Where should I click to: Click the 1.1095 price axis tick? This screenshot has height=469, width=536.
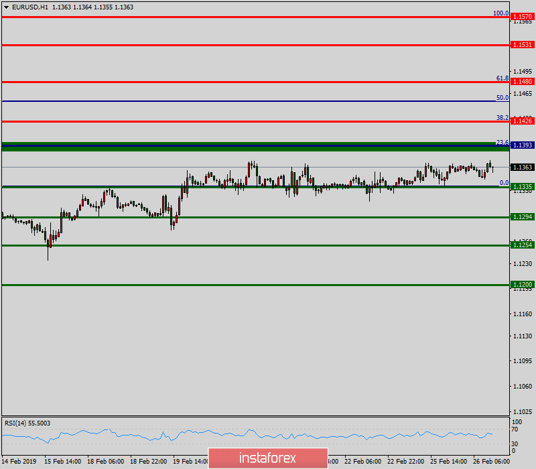[523, 361]
